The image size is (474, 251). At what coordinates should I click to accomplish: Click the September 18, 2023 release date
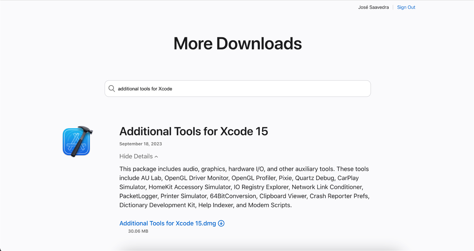pyautogui.click(x=140, y=144)
